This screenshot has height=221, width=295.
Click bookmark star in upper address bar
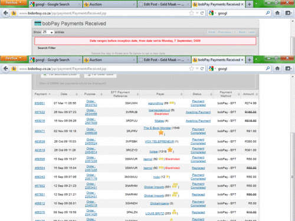click(191, 13)
